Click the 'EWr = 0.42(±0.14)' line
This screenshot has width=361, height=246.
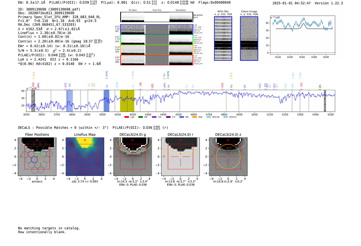pyautogui.click(x=54, y=46)
